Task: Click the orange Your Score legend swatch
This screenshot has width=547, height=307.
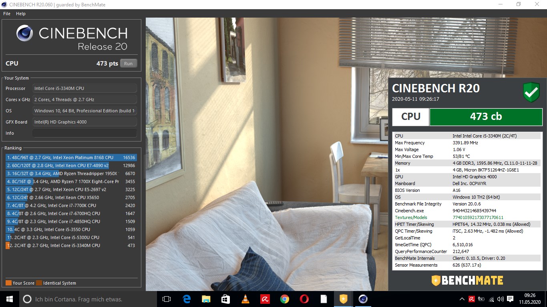Action: point(8,283)
